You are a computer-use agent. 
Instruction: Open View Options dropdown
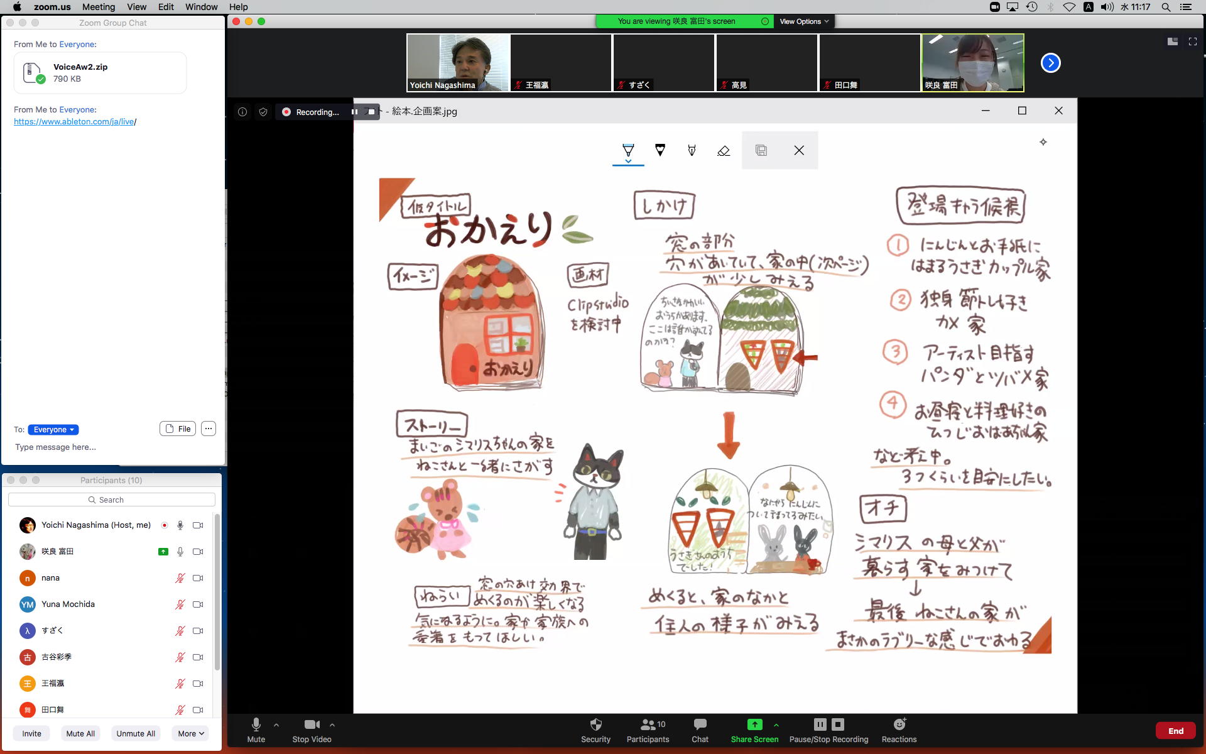[x=804, y=21]
